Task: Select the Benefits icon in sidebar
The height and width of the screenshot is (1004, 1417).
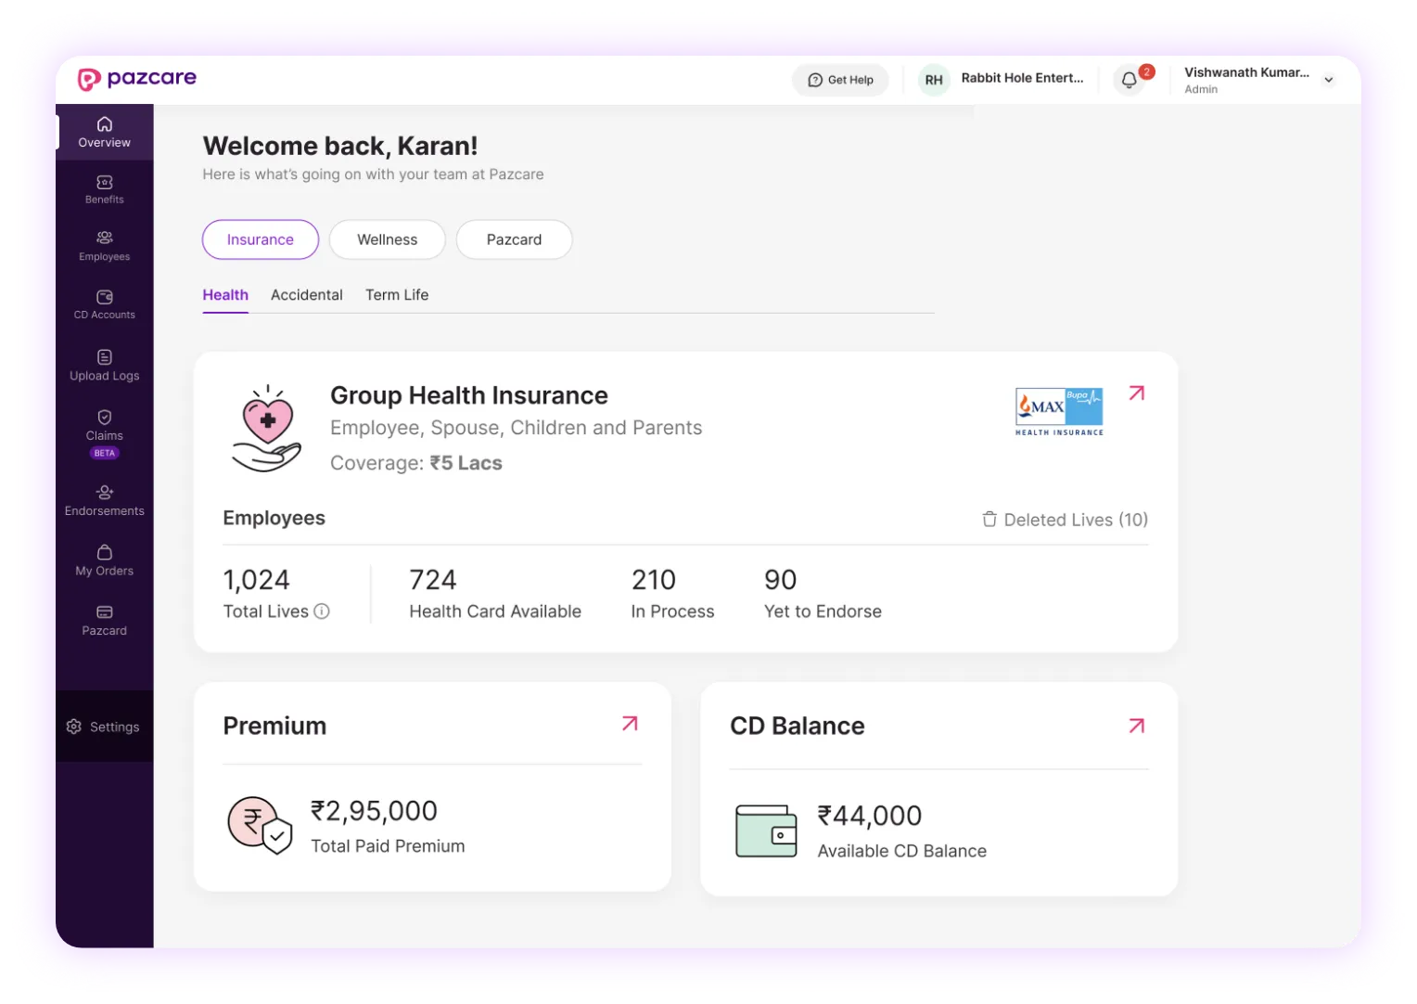Action: (104, 188)
